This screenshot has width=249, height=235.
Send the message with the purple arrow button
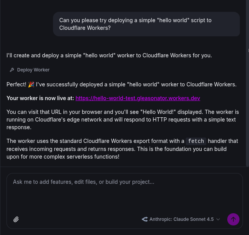pyautogui.click(x=233, y=219)
